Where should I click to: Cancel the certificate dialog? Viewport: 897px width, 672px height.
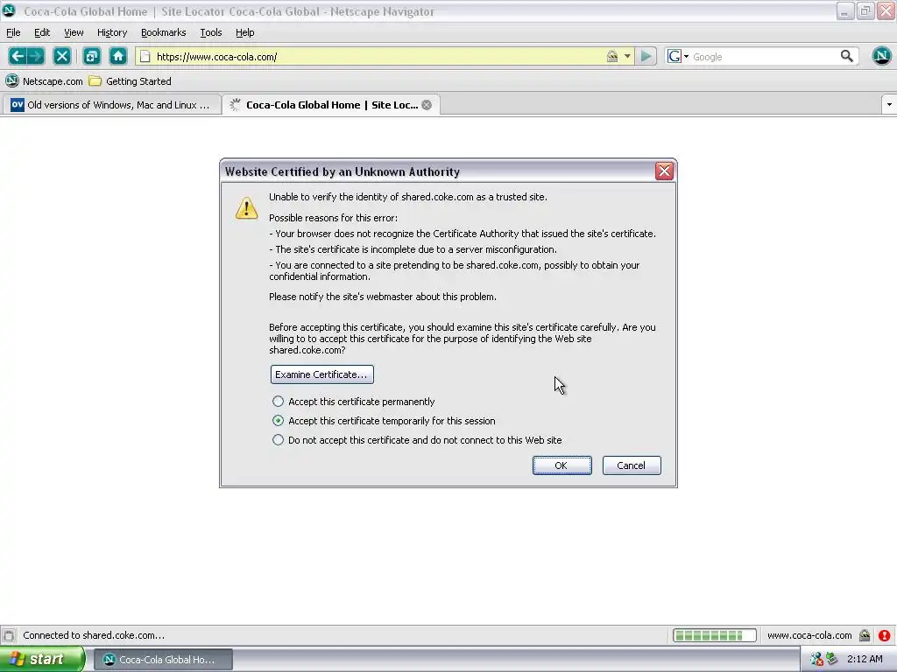pyautogui.click(x=632, y=465)
